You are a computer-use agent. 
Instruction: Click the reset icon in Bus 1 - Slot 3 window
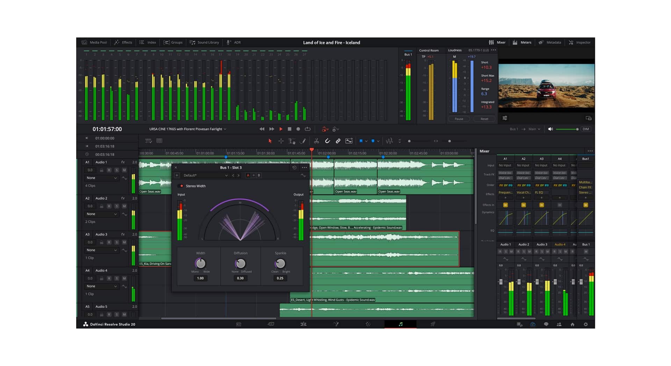click(294, 168)
